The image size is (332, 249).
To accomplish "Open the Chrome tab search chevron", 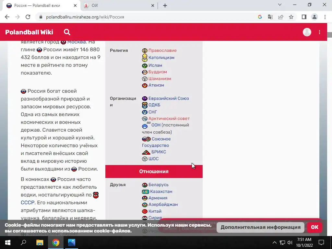I will click(280, 5).
